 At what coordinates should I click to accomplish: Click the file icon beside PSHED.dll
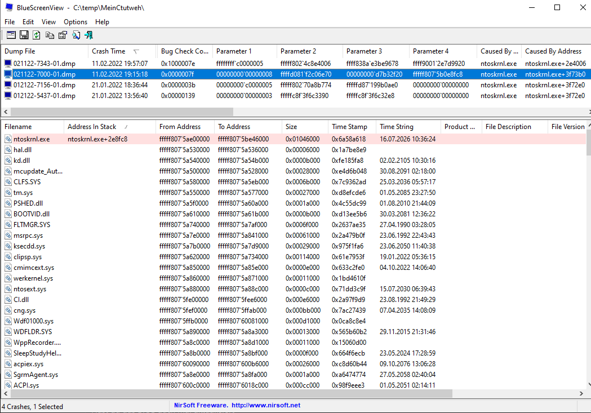(8, 203)
